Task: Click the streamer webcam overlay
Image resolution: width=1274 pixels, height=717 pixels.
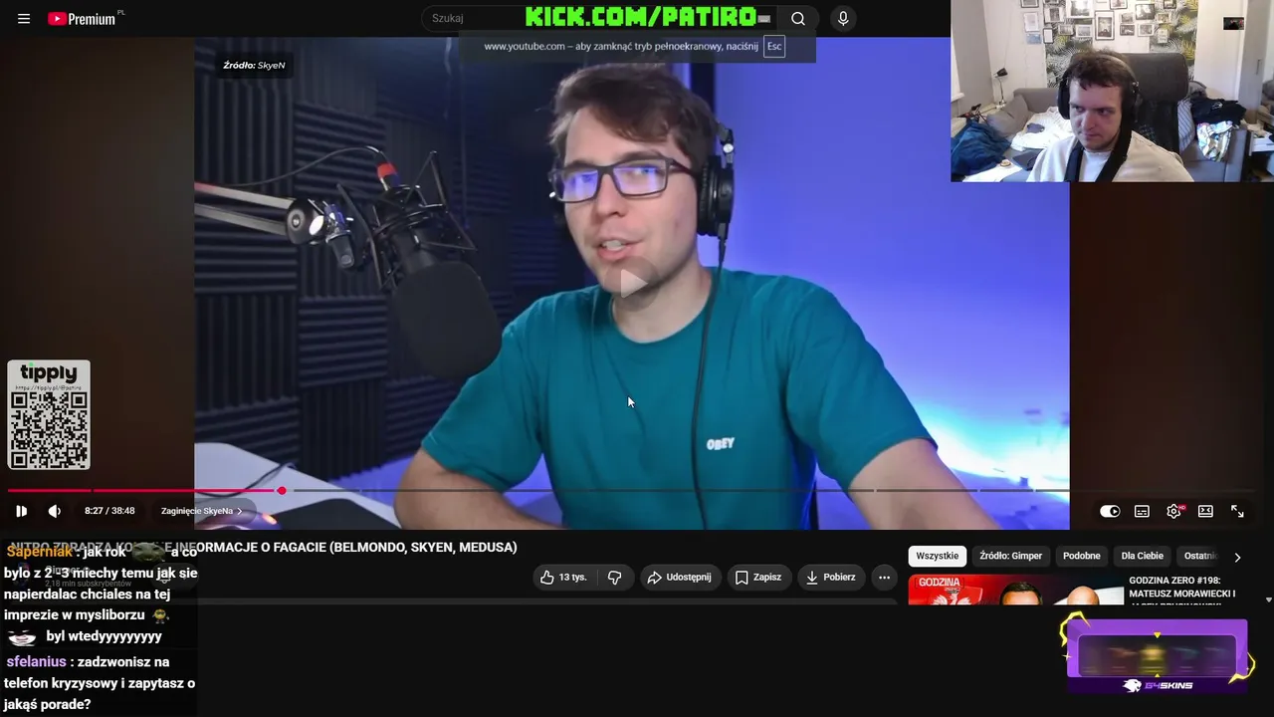Action: [1112, 91]
